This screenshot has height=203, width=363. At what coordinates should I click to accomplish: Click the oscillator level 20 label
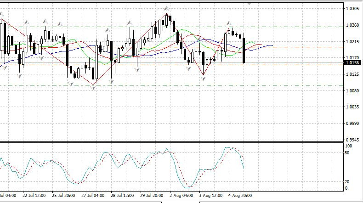click(347, 182)
